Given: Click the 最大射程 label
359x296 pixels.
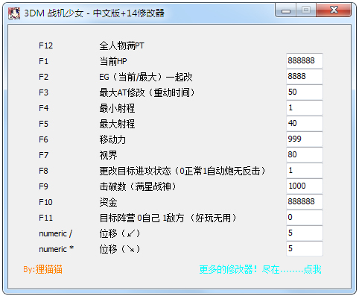Looking at the screenshot, I should (117, 124).
